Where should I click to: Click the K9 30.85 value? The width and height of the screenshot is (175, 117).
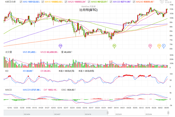tap(28, 71)
